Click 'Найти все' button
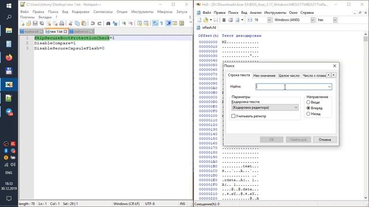The height and width of the screenshot is (207, 369). 299,140
